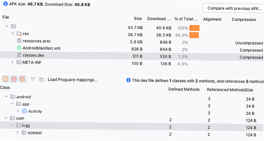
Task: Toggle the show fields button
Action: click(x=5, y=79)
